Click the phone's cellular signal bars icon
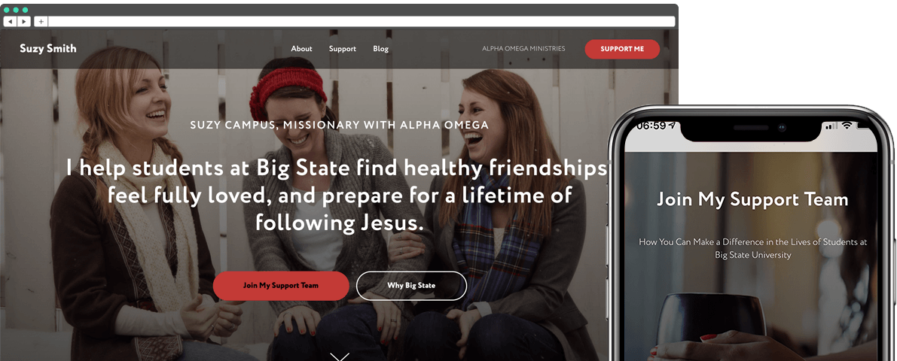This screenshot has width=897, height=361. [831, 126]
